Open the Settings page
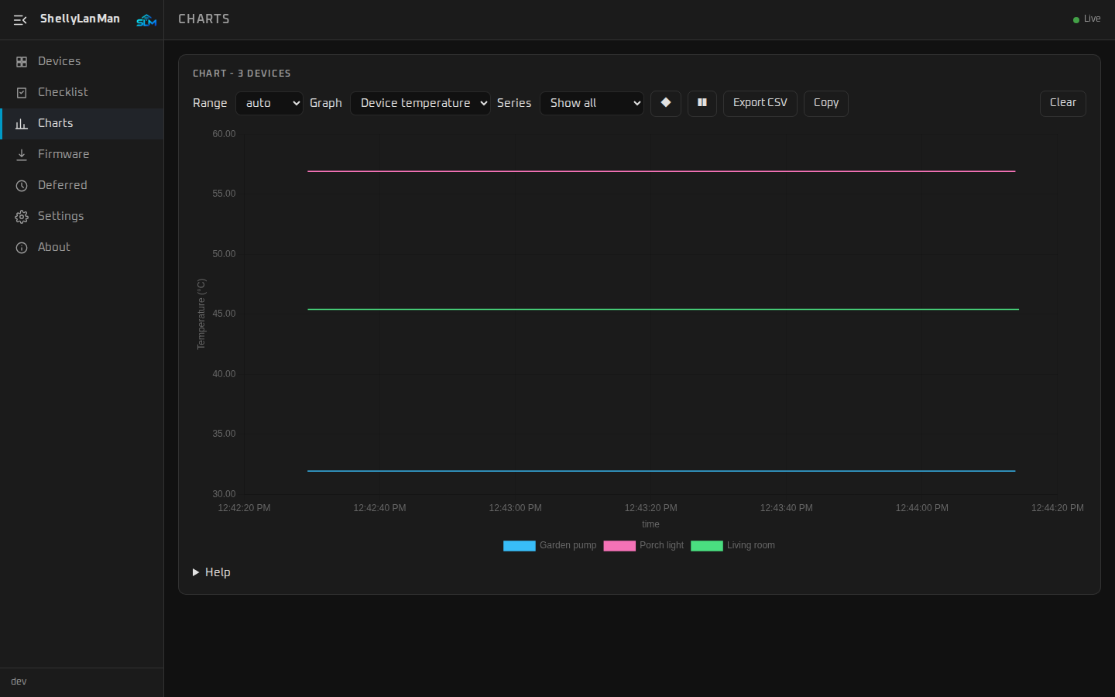Viewport: 1115px width, 697px height. (x=82, y=216)
